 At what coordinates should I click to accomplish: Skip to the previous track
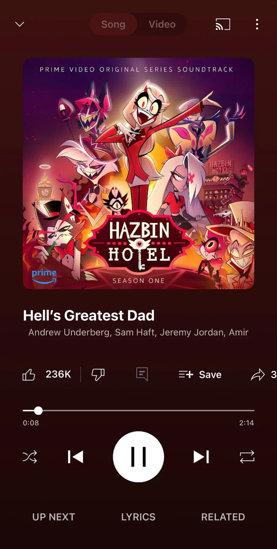pos(75,457)
